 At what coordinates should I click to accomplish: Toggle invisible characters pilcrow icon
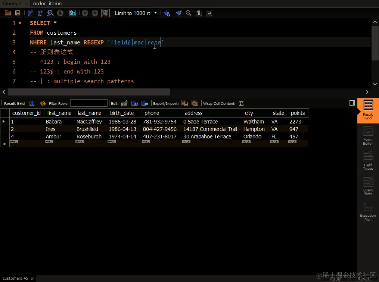coord(199,13)
